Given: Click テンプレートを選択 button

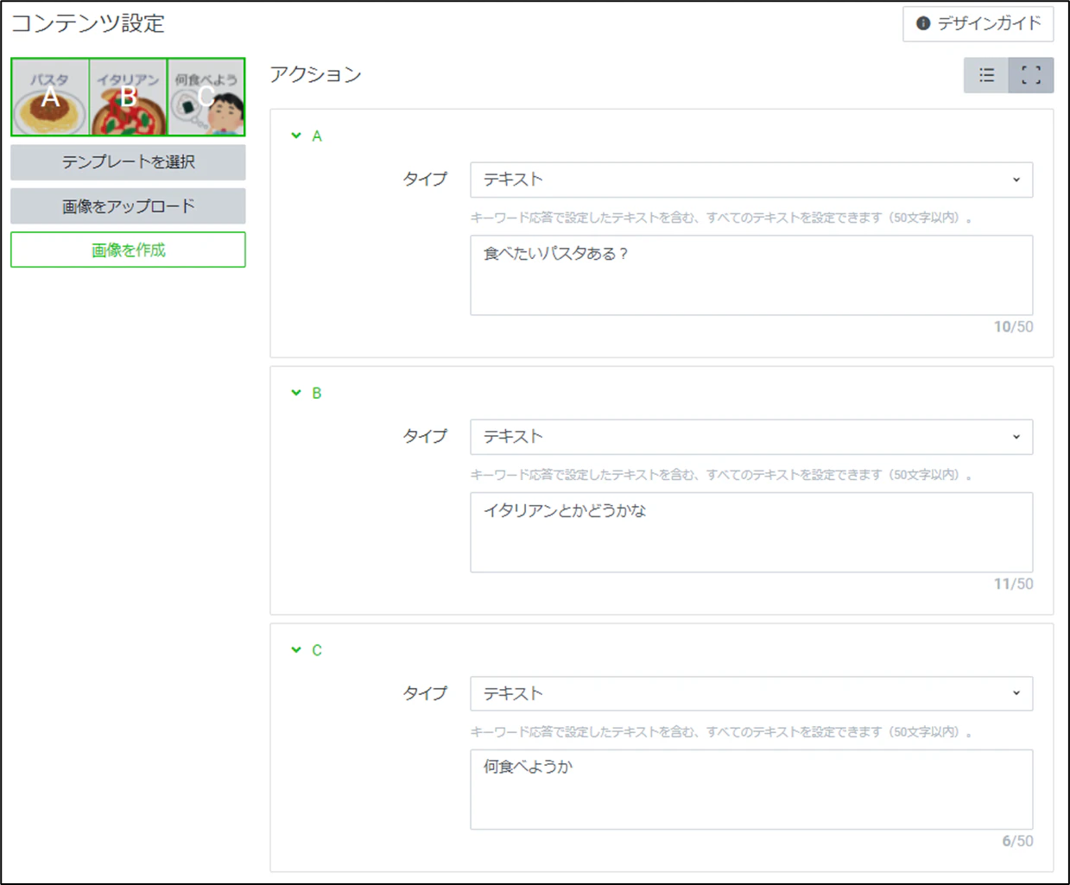Looking at the screenshot, I should click(x=128, y=162).
